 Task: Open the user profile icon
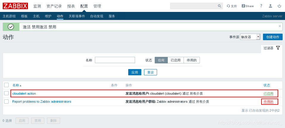(270, 6)
